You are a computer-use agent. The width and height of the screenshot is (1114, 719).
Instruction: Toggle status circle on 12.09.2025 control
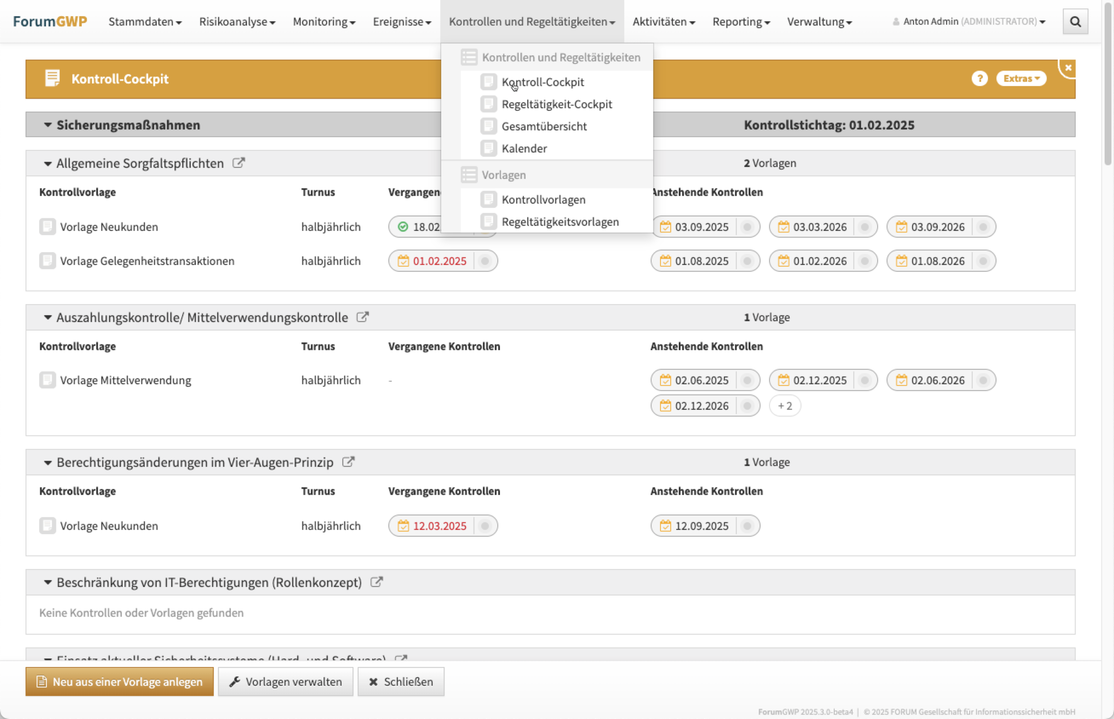[x=747, y=526]
